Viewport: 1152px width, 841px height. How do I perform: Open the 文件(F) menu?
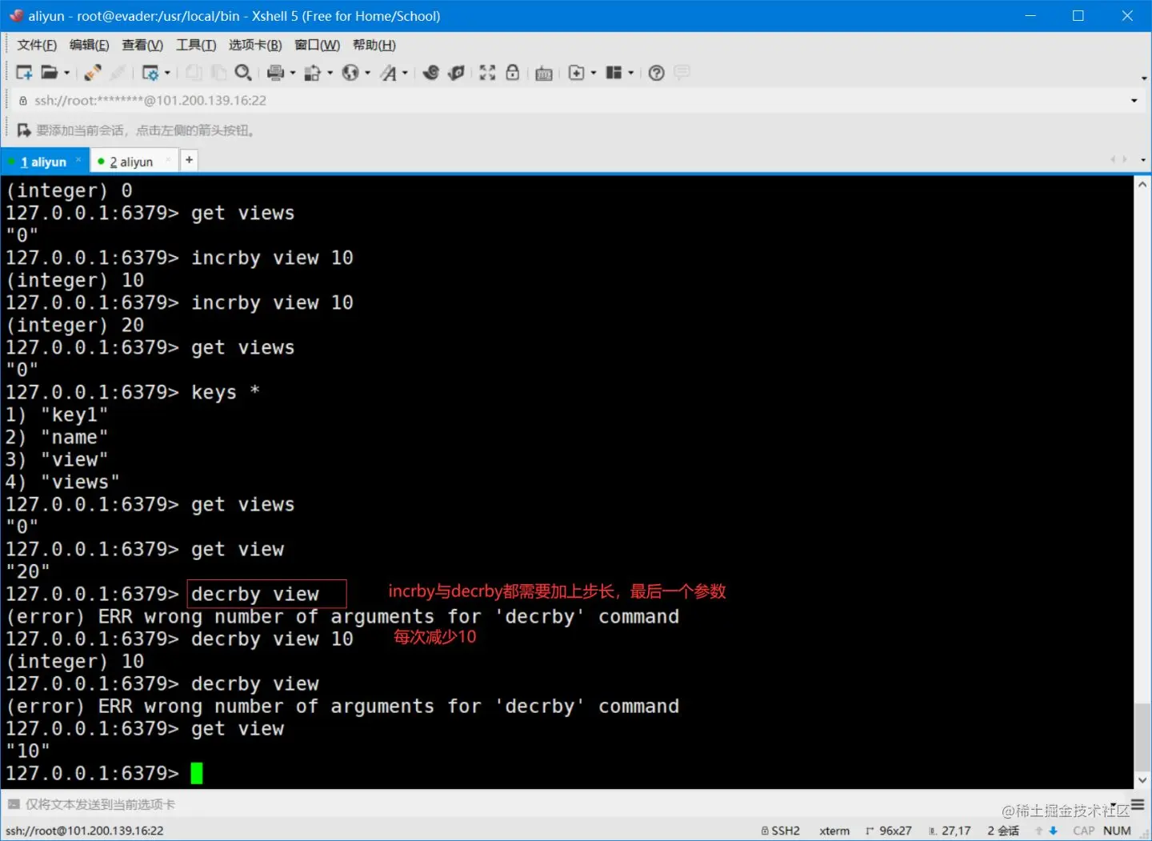[x=37, y=45]
